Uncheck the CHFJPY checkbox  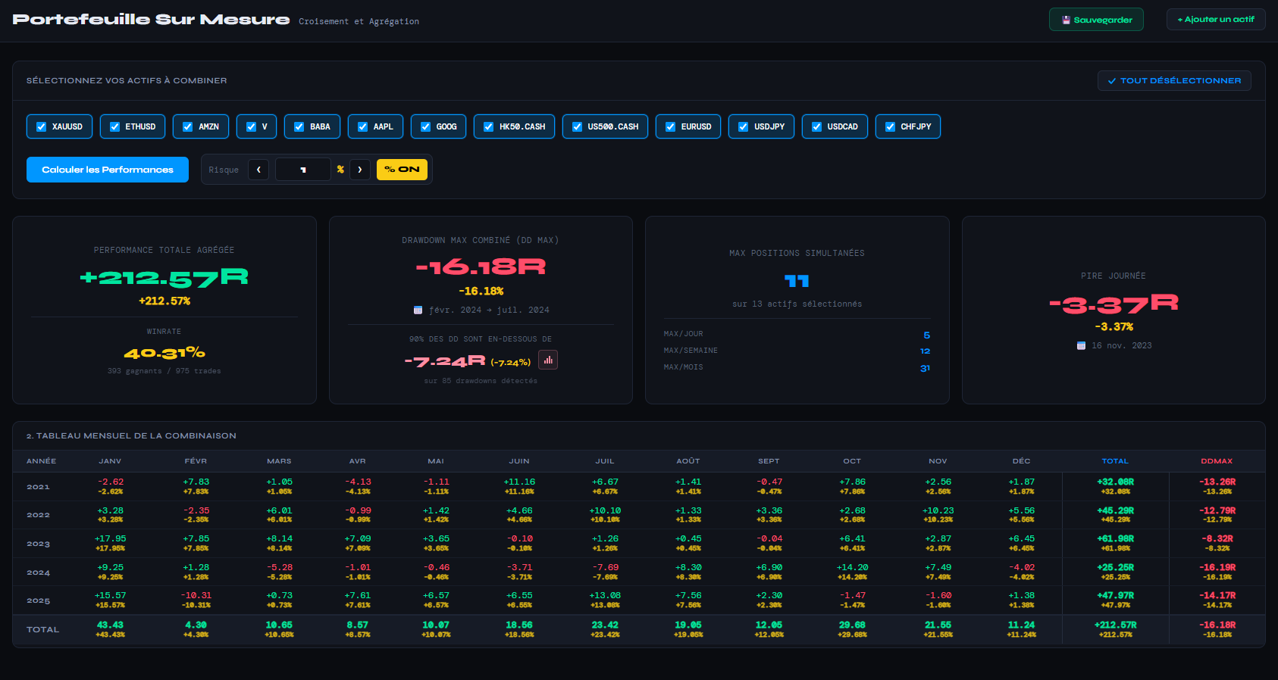pos(890,126)
